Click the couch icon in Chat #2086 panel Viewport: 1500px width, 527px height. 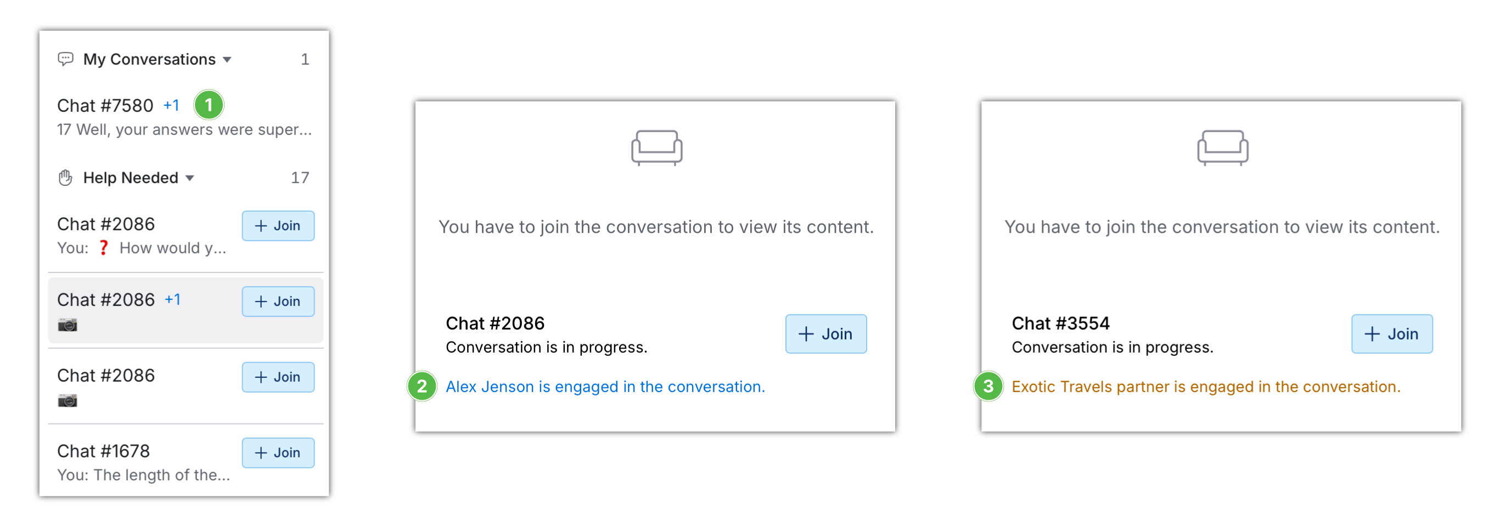click(656, 147)
